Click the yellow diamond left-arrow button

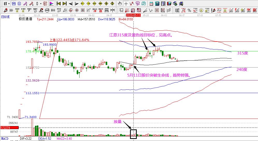point(82,4)
